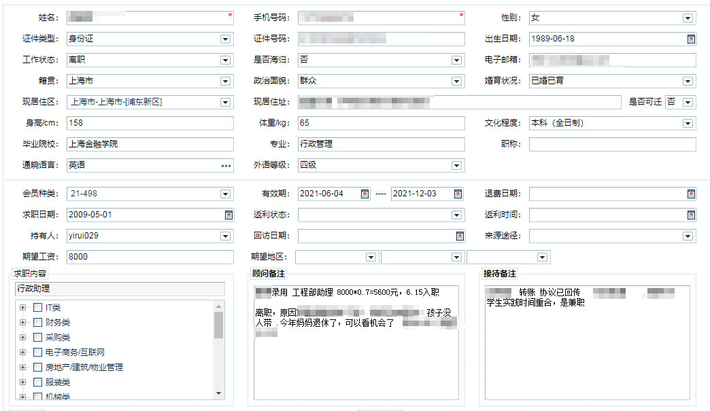Check the IT类 checkbox
The height and width of the screenshot is (411, 710).
[x=38, y=308]
